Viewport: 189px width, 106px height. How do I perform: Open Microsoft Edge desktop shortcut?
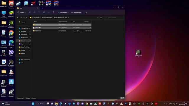pyautogui.click(x=11, y=44)
